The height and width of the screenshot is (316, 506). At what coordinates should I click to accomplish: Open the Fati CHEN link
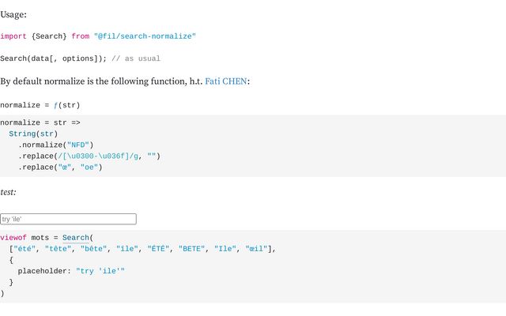pos(226,81)
